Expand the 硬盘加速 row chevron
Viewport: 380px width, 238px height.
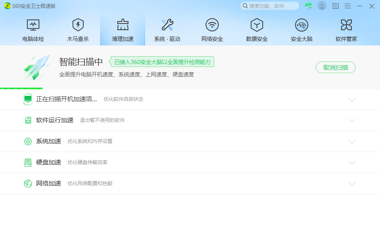(352, 163)
